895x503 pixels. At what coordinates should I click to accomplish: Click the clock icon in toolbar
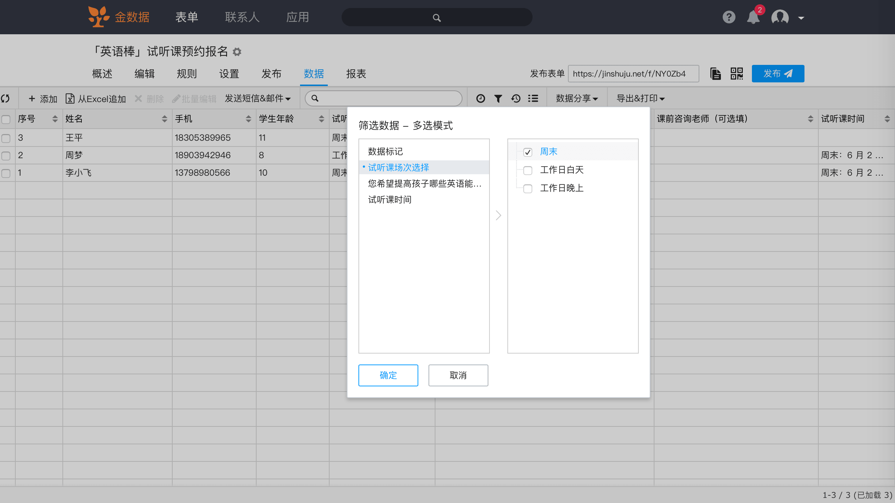click(481, 98)
